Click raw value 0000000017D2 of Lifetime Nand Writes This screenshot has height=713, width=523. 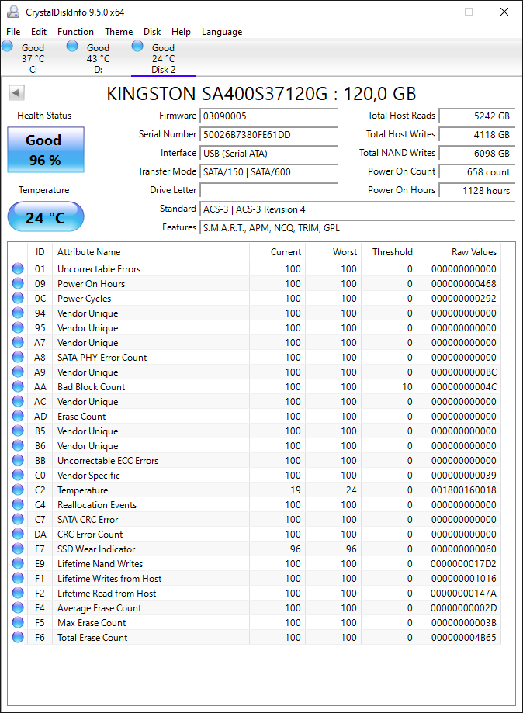pos(464,564)
